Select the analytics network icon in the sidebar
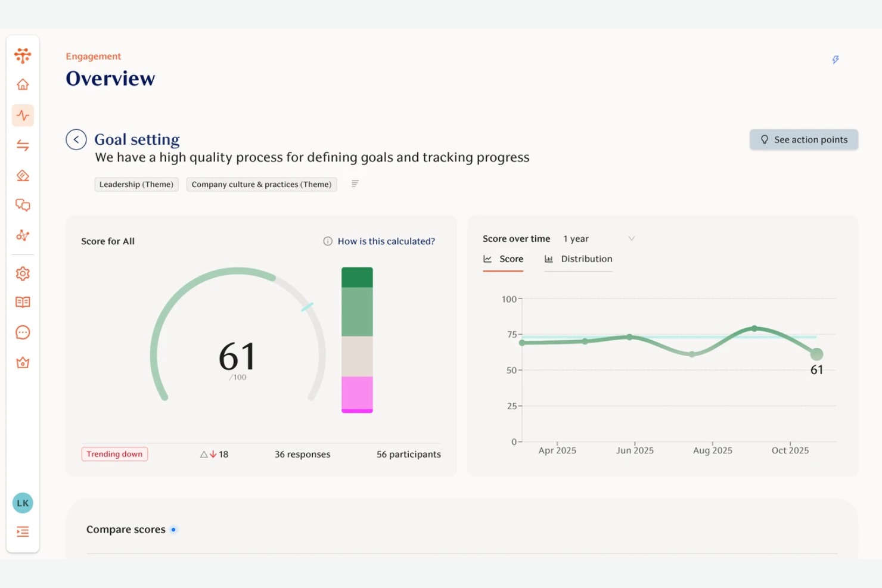Screen dimensions: 882x588 (23, 235)
